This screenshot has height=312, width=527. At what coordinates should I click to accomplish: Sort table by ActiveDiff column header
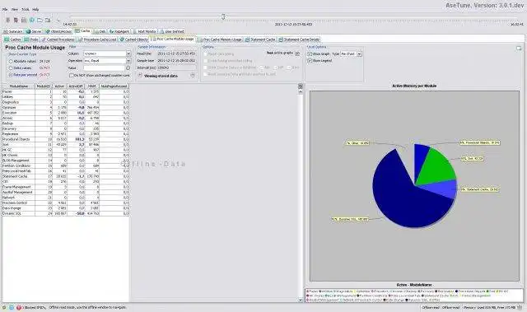[76, 86]
